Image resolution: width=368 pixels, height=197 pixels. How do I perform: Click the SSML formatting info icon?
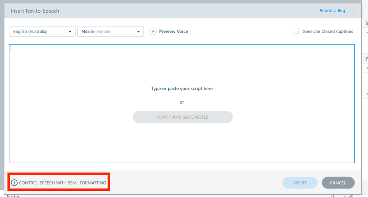[14, 183]
